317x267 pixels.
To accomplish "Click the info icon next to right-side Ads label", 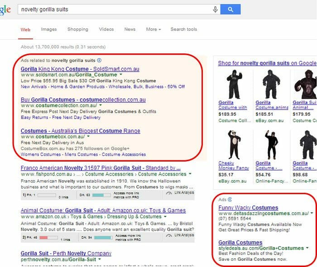I will pyautogui.click(x=230, y=199).
